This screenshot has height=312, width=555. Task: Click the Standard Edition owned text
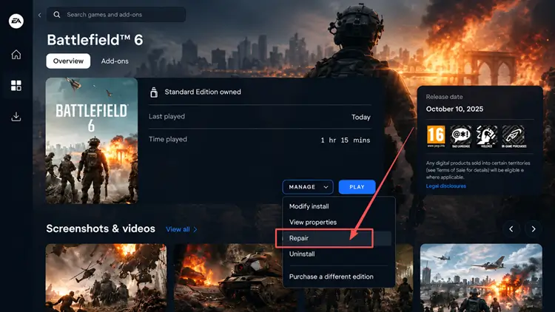coord(203,92)
